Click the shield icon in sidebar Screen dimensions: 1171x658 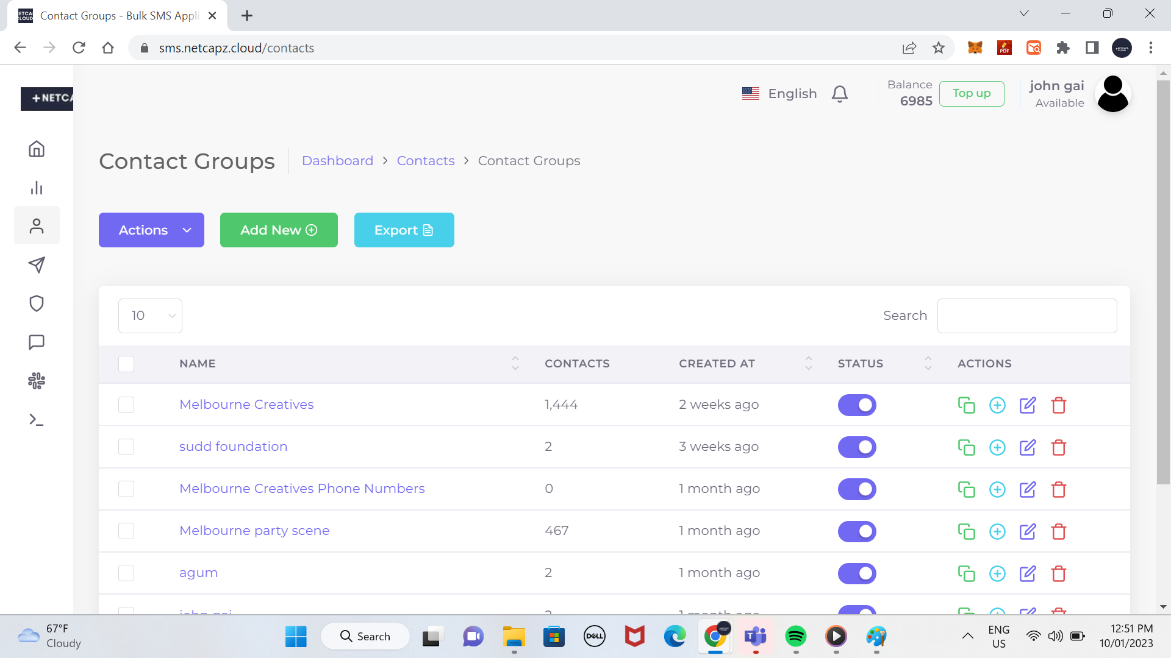[37, 303]
